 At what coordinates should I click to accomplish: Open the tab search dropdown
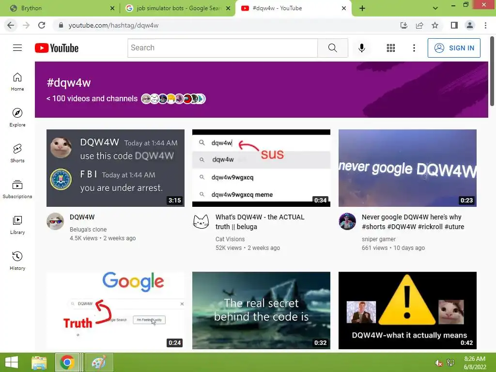point(435,8)
